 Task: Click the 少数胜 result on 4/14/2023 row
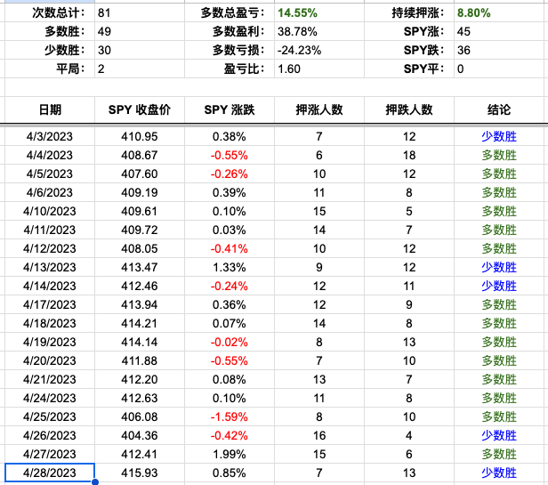pyautogui.click(x=499, y=286)
